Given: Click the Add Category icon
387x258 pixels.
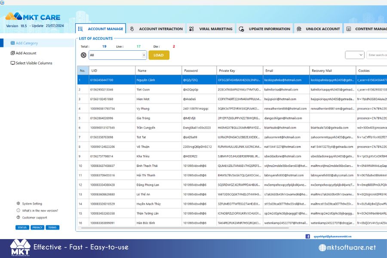Looking at the screenshot, I should pos(12,43).
